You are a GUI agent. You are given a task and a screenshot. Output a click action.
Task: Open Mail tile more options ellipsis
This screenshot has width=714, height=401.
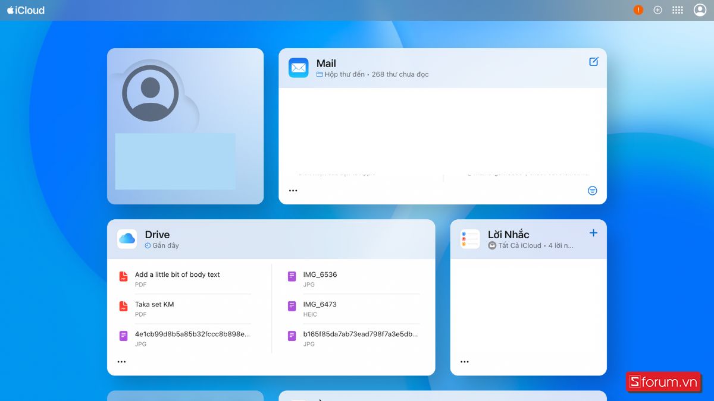[293, 191]
